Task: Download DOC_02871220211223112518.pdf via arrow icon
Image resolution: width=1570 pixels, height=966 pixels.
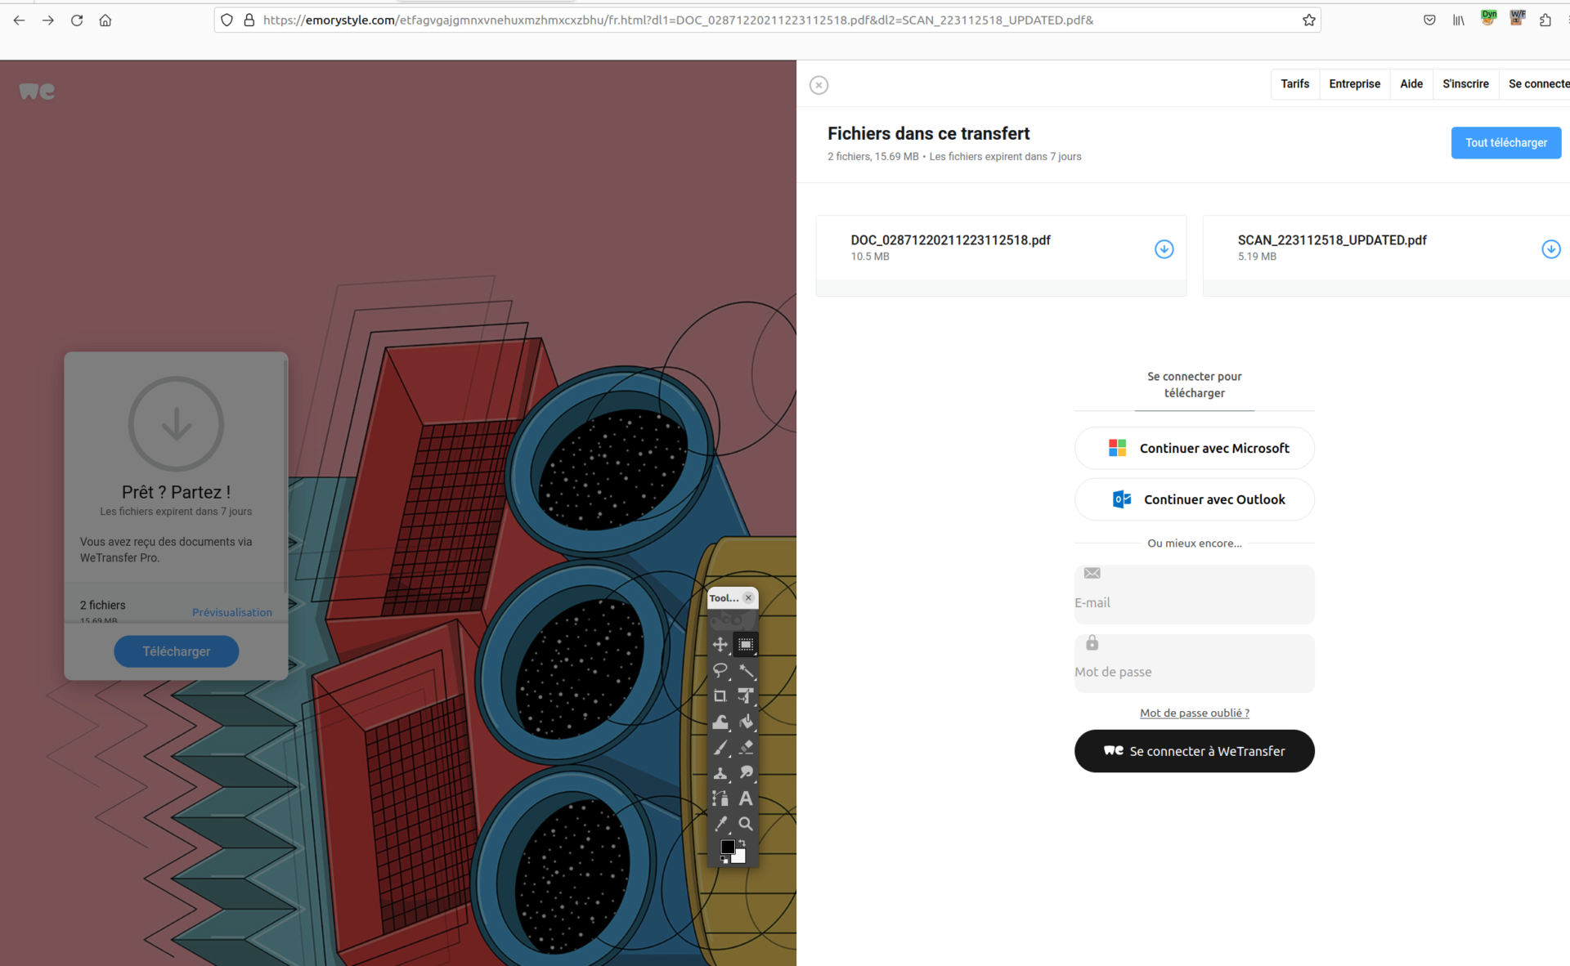Action: pos(1164,249)
